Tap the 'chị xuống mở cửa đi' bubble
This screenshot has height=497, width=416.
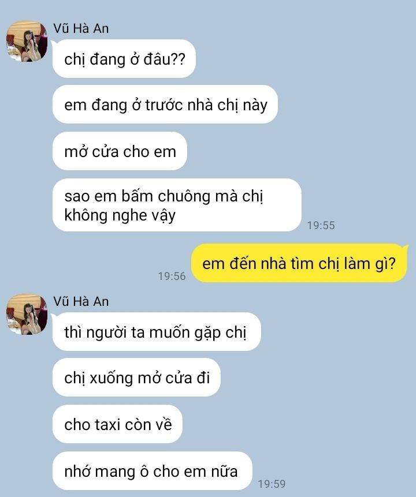pos(136,377)
